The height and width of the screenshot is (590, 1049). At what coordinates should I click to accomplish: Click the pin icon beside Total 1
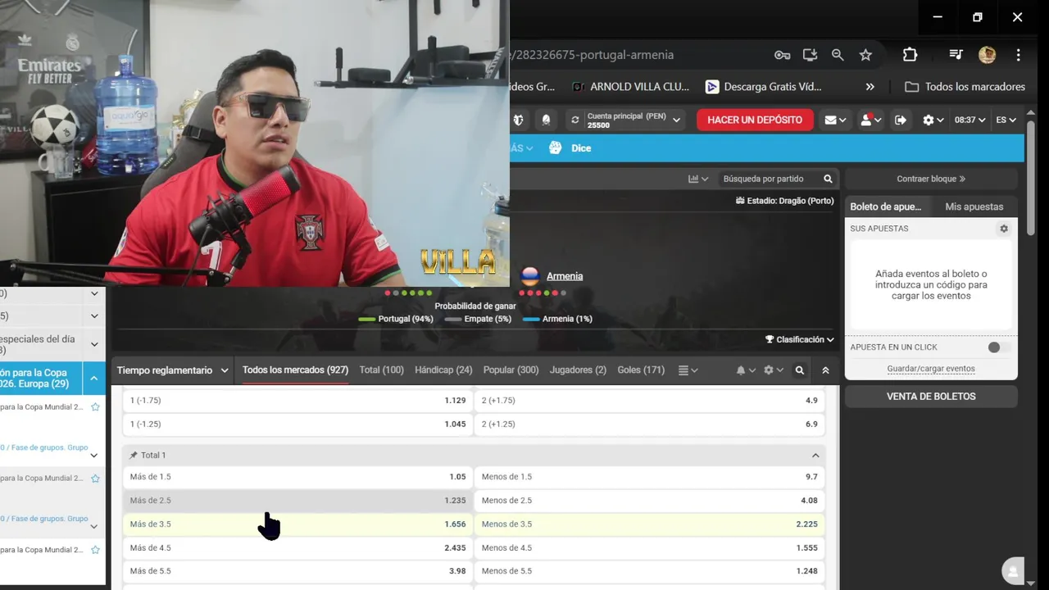[x=134, y=456]
